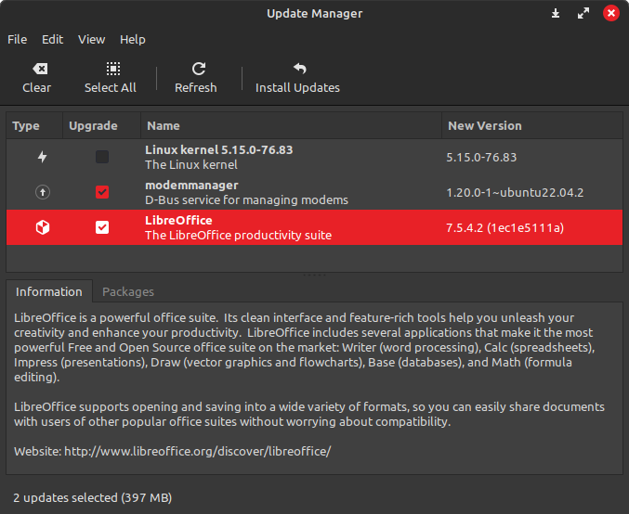Click the Clear toolbar icon
This screenshot has height=514, width=629.
click(x=40, y=69)
